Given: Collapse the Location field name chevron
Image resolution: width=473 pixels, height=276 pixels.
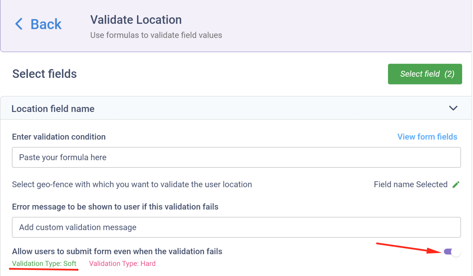Looking at the screenshot, I should [x=453, y=108].
